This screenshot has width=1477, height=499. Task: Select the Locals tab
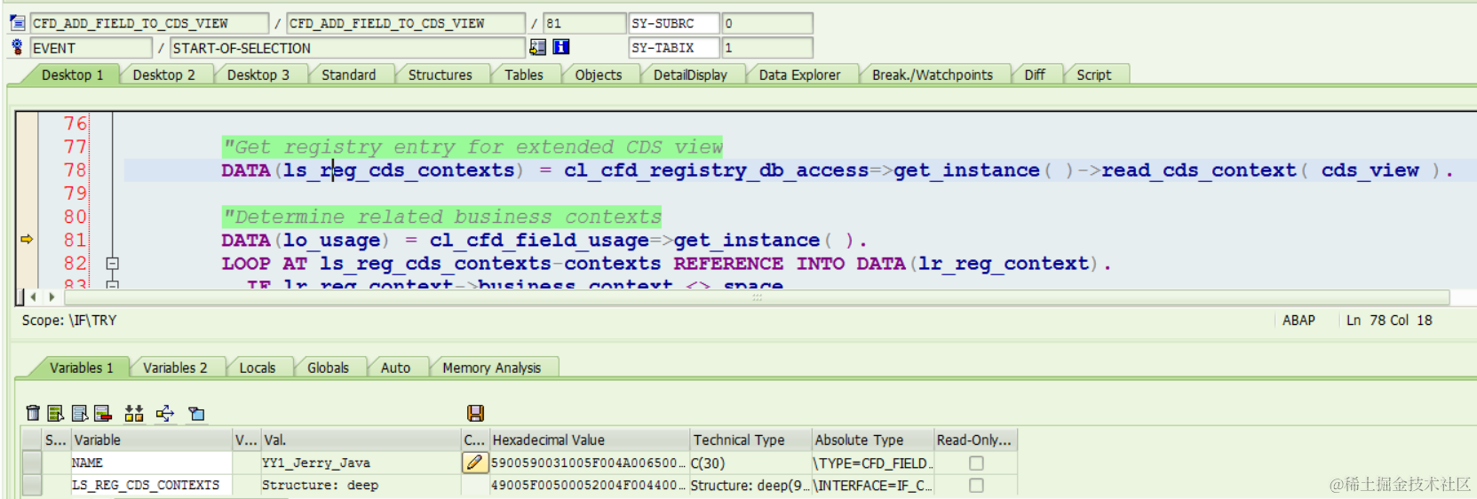point(257,368)
